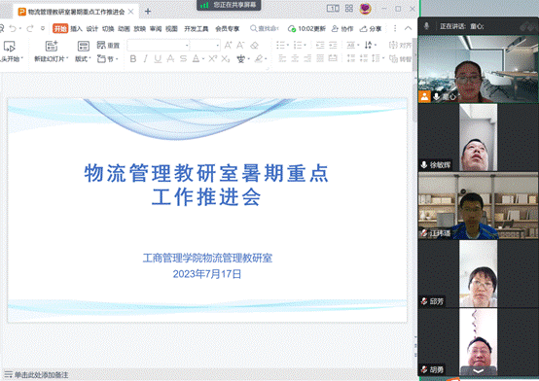This screenshot has height=381, width=539.
Task: Toggle microphone icon in speaking bar
Action: 426,26
